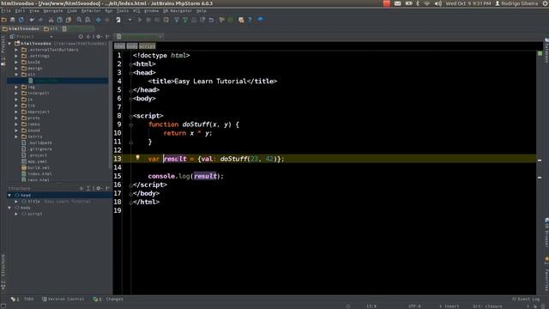The height and width of the screenshot is (309, 549).
Task: Collapse the html5voodoo root project node
Action: tap(9, 44)
